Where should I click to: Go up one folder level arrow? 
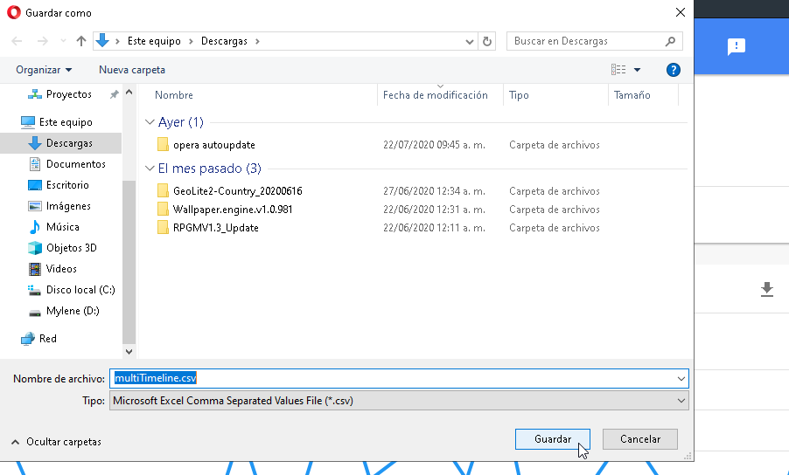point(81,41)
